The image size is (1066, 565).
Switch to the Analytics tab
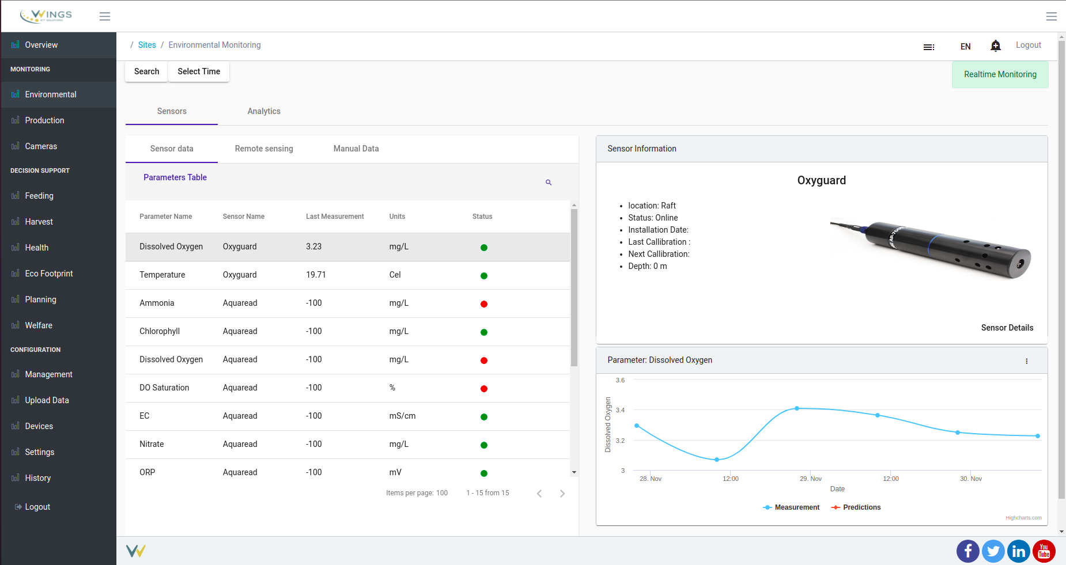point(264,111)
